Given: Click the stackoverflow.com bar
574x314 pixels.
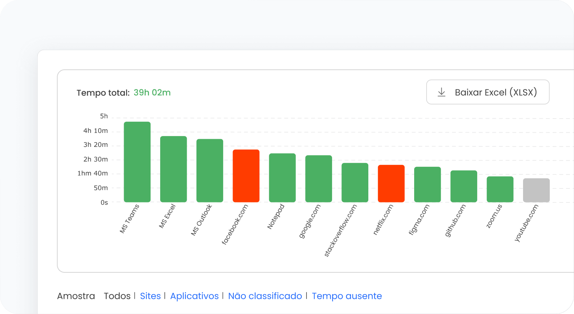Looking at the screenshot, I should tap(355, 183).
